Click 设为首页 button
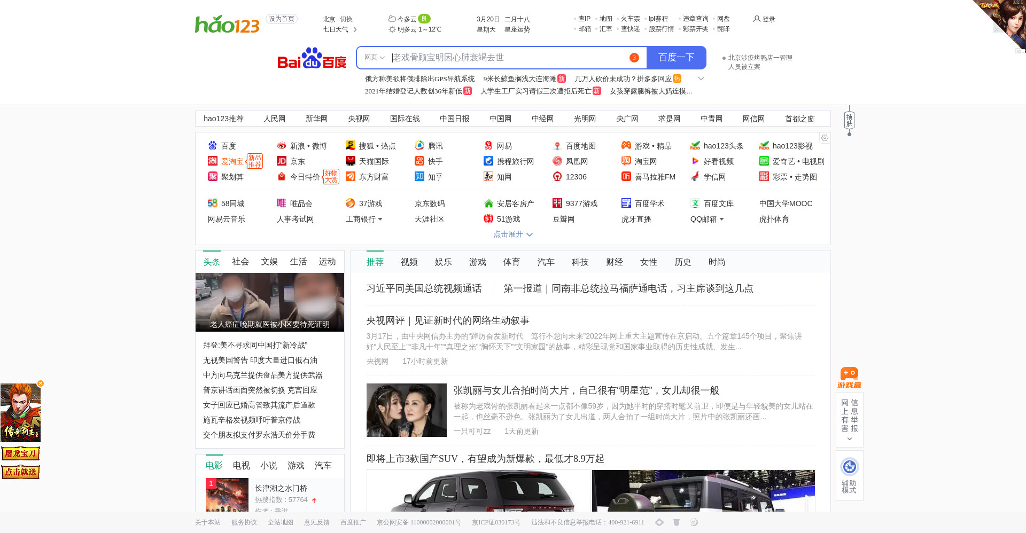This screenshot has width=1026, height=533. [x=282, y=19]
